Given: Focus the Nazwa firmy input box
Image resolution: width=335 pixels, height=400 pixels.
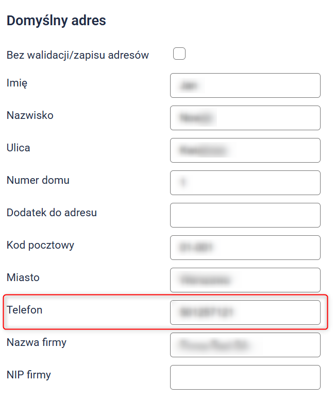Looking at the screenshot, I should click(245, 345).
